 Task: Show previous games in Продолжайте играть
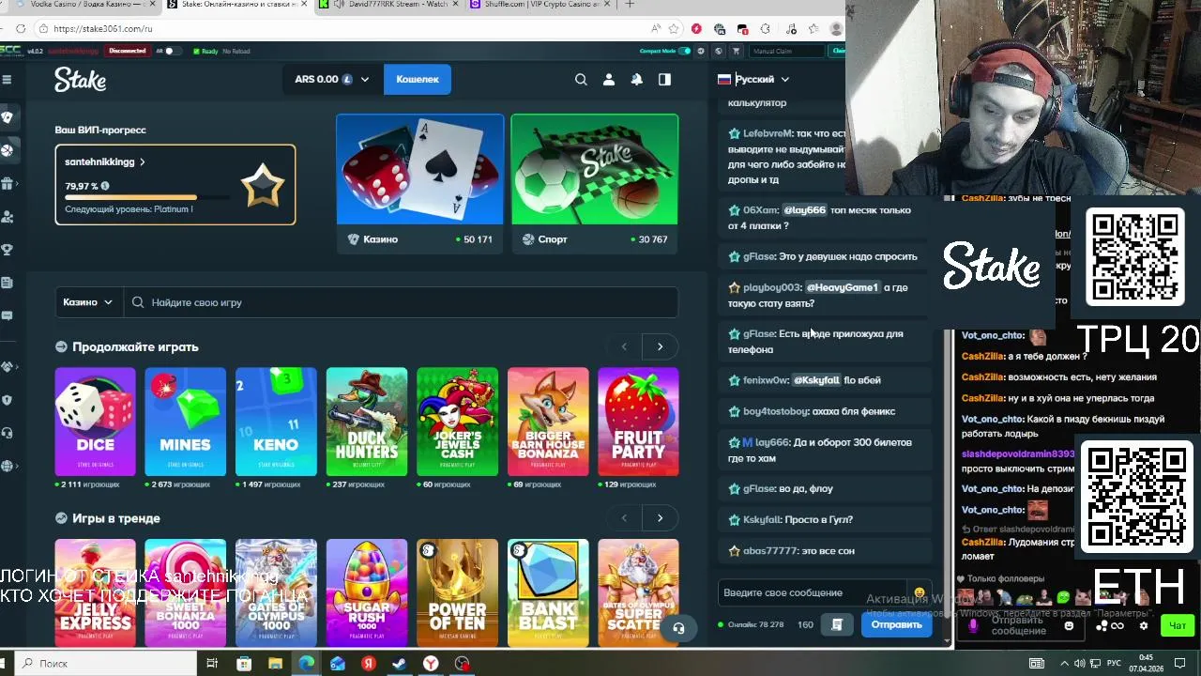624,346
